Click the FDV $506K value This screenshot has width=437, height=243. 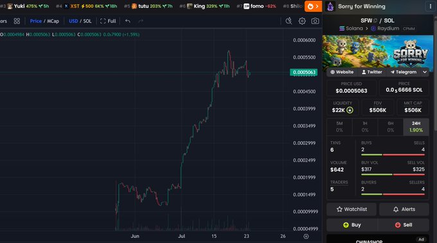378,110
